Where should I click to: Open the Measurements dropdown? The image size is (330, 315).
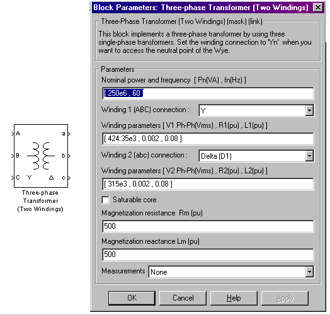pos(309,272)
